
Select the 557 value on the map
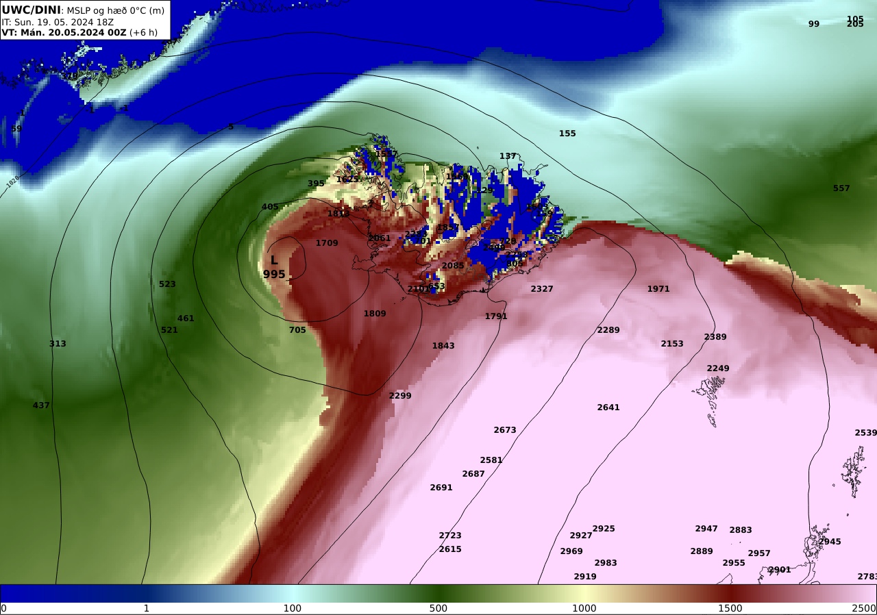(841, 188)
